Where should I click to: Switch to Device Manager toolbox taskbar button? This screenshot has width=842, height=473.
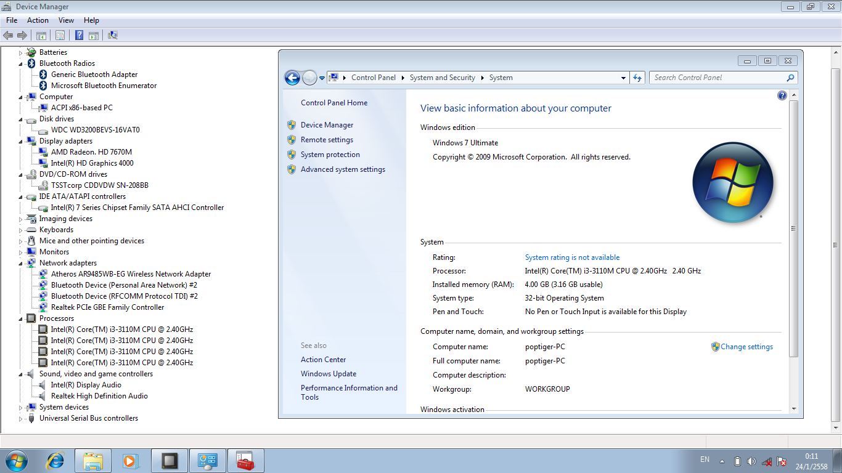pos(246,460)
